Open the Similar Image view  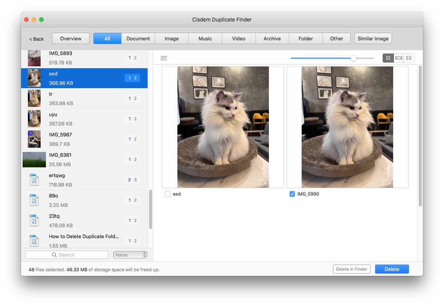373,38
